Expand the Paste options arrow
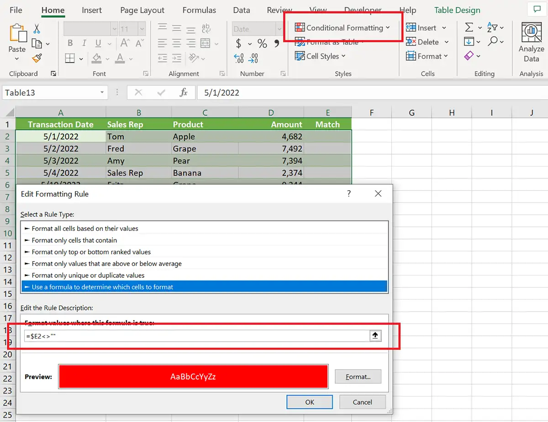Viewport: 548px width, 422px height. click(x=17, y=58)
